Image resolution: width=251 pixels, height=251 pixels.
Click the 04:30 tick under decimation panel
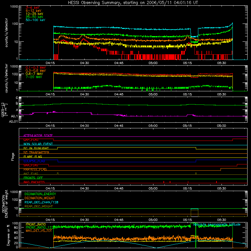[x=84, y=220]
